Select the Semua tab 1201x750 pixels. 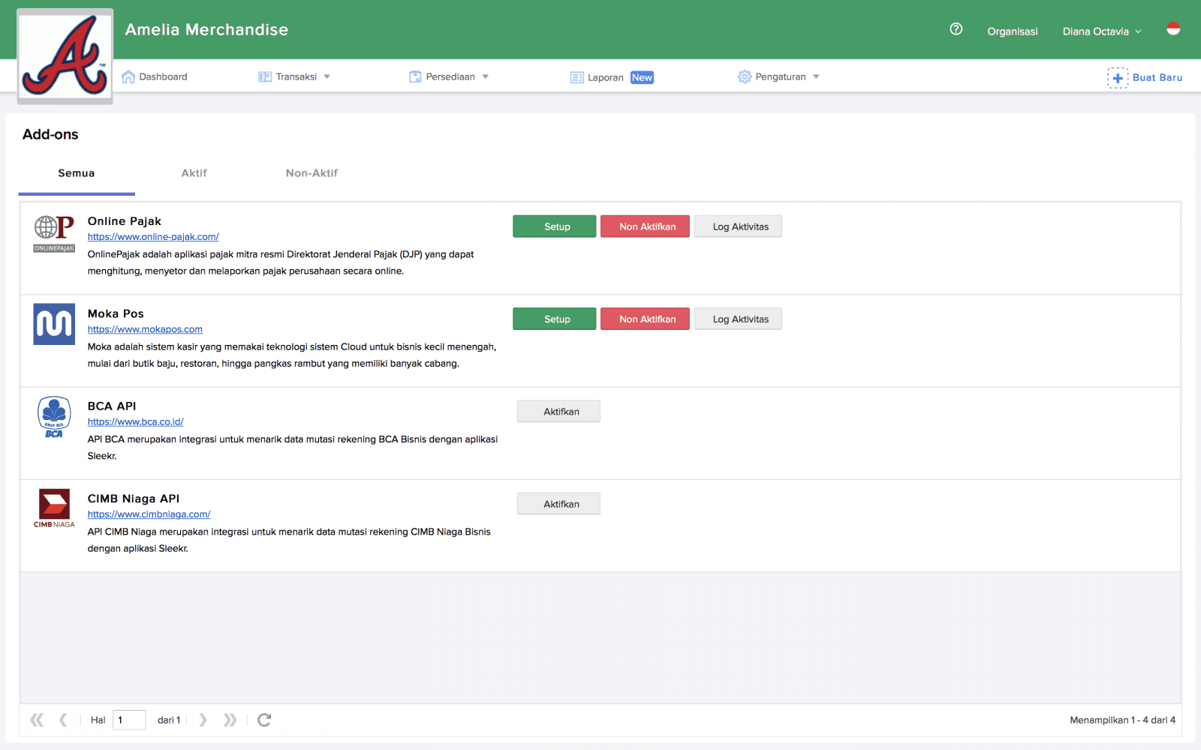coord(77,173)
